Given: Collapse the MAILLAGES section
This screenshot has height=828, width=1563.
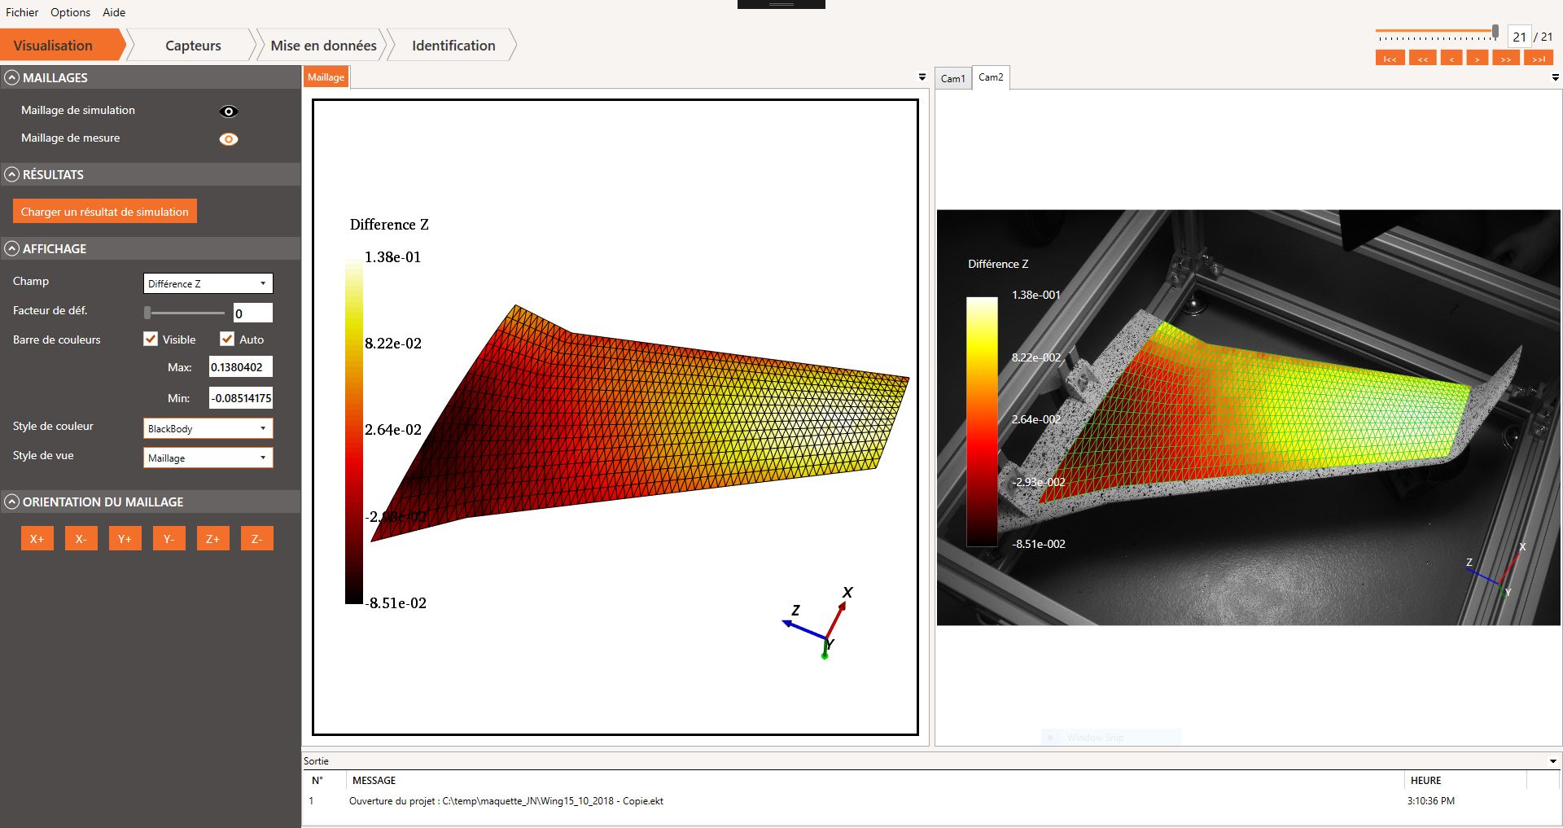Looking at the screenshot, I should [12, 77].
